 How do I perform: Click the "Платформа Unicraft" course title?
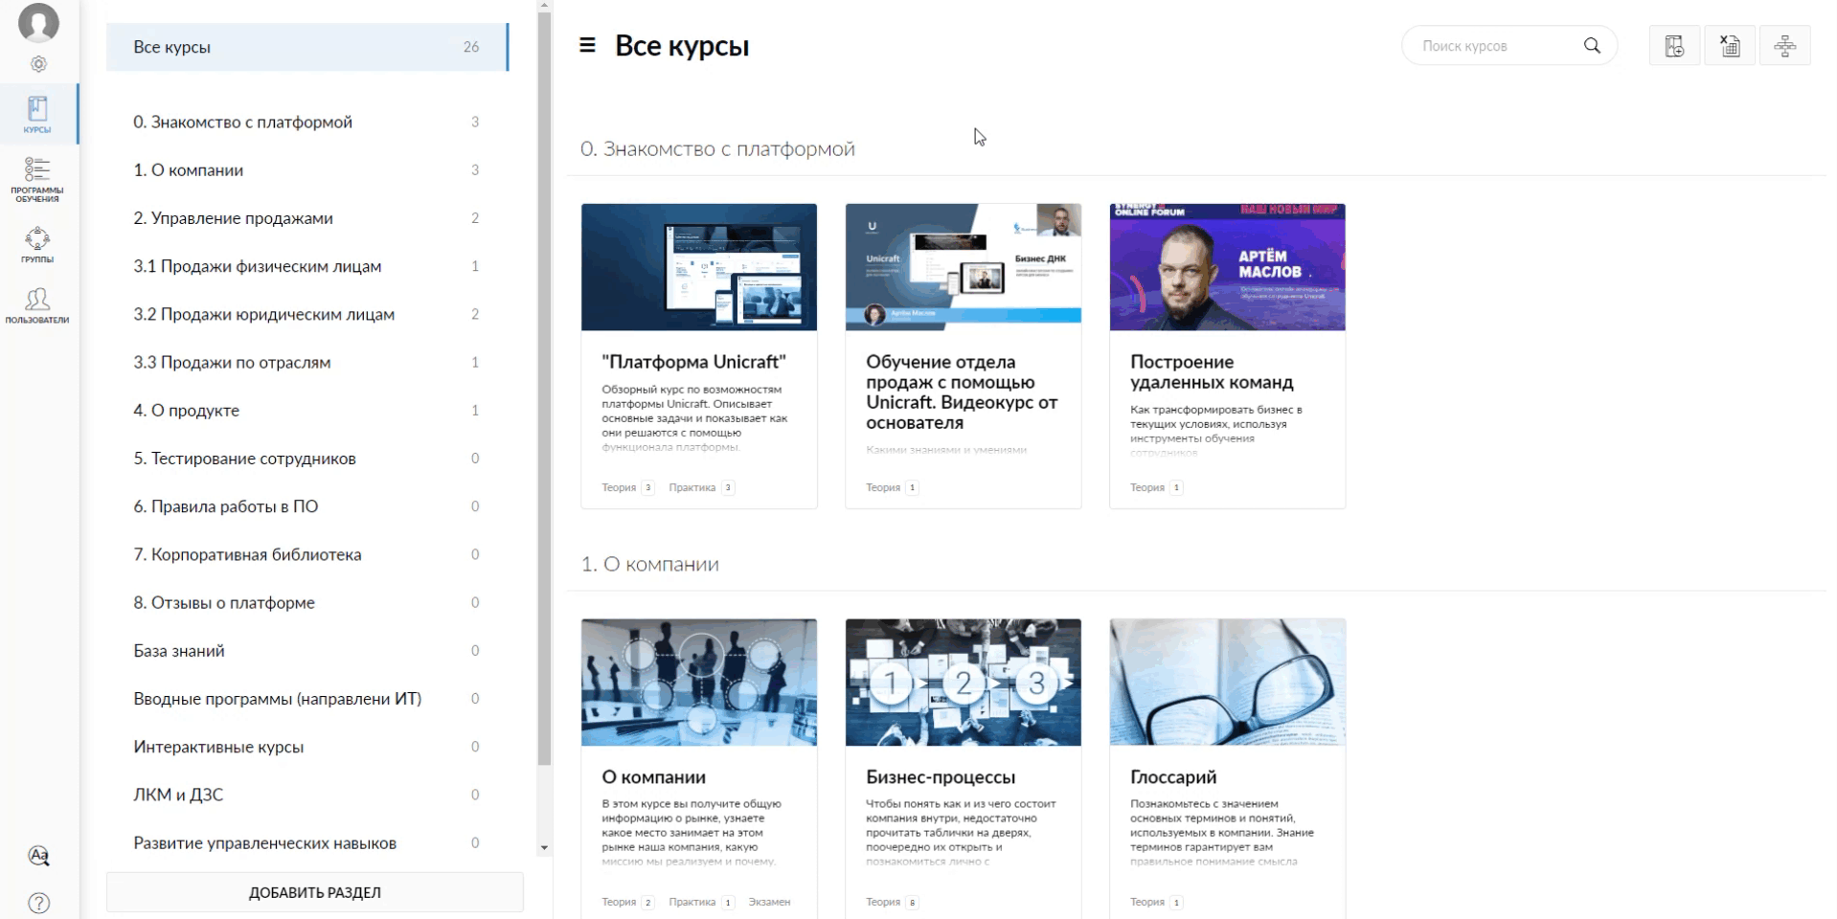coord(694,362)
